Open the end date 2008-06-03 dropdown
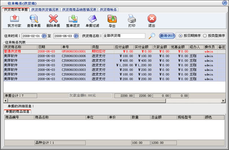229x150 pixels. click(75, 36)
